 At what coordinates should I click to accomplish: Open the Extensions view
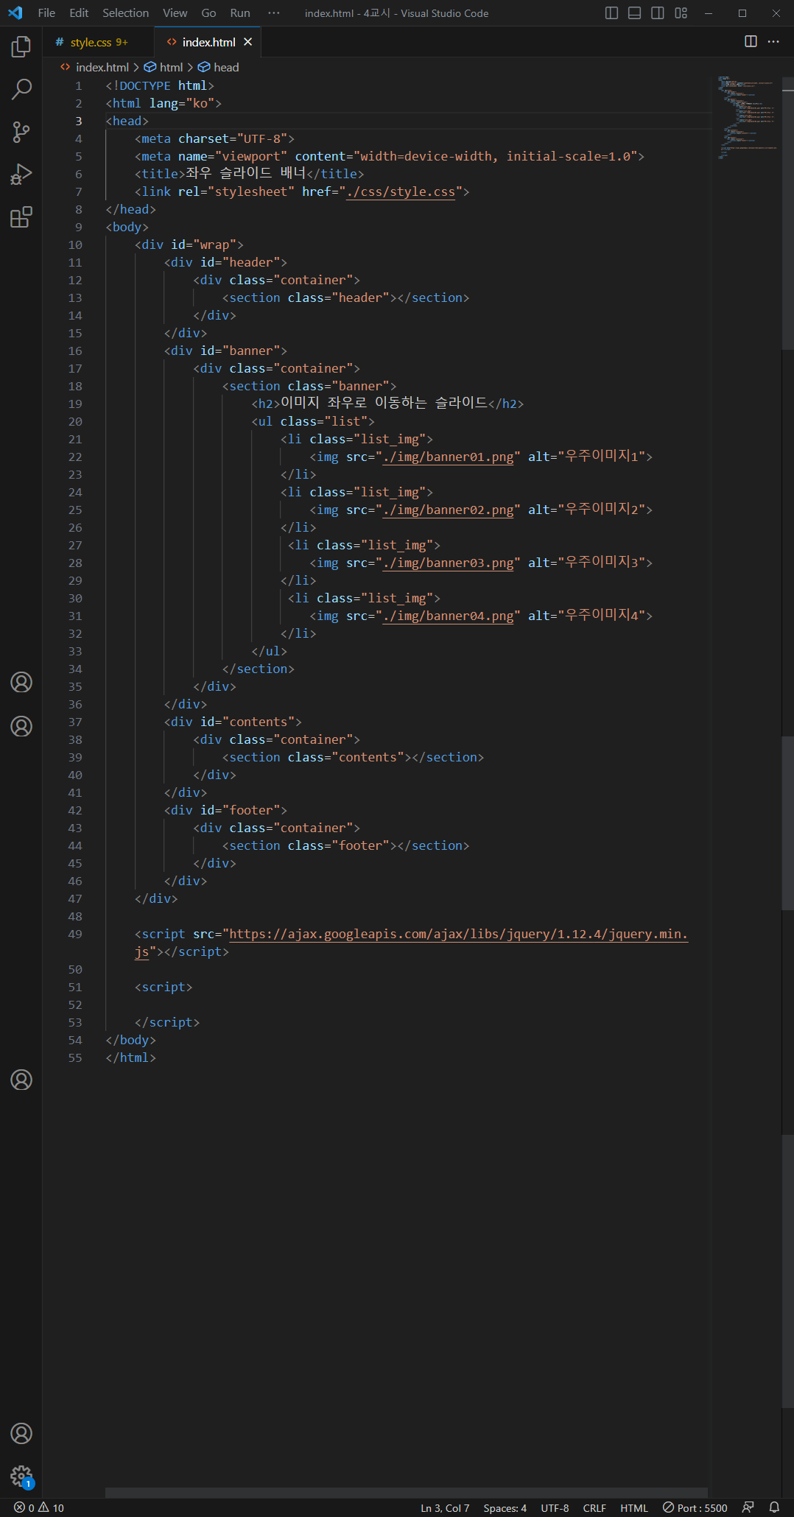[21, 217]
